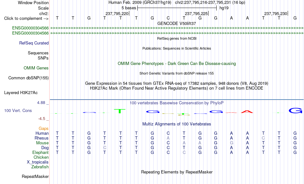Screen dimensions: 304x184
Task: Click the mismatched C in the Elephant row
Action: 184,153
